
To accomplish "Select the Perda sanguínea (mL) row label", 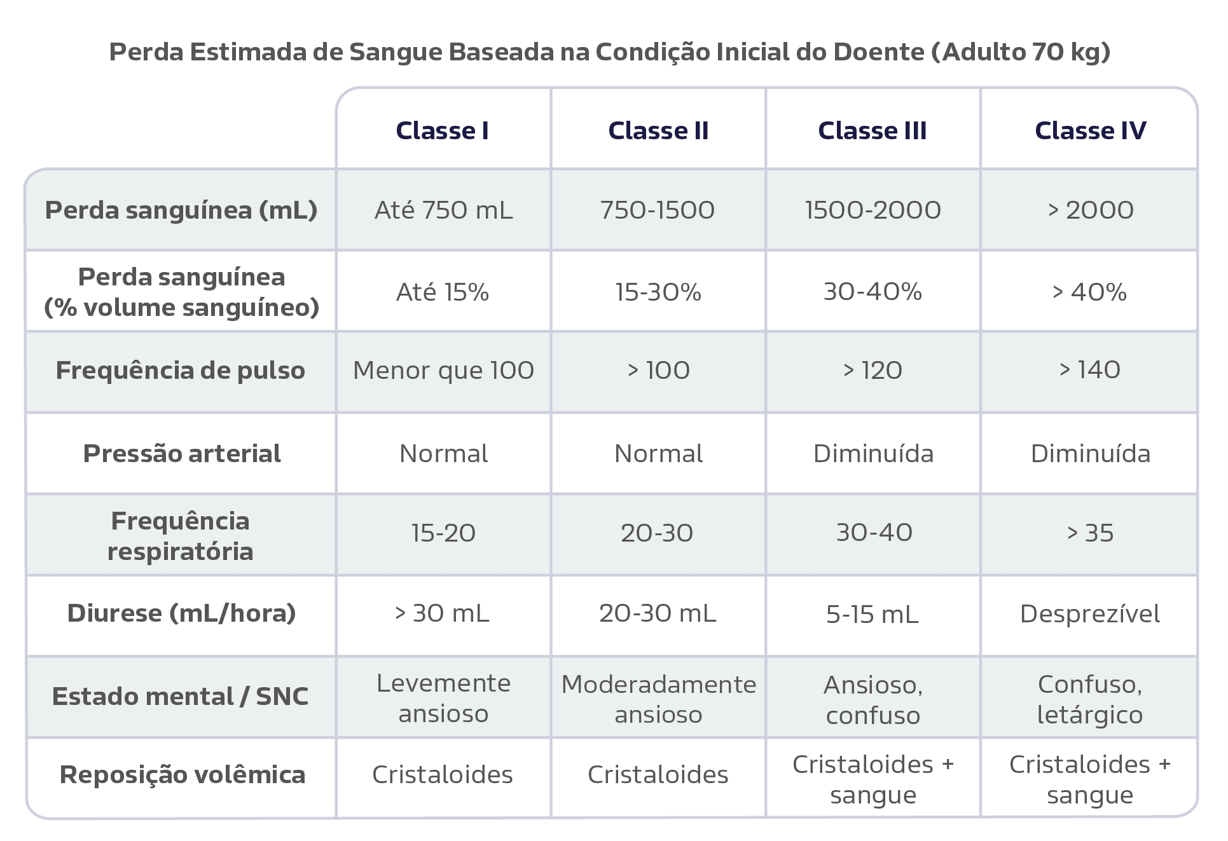I will 181,210.
